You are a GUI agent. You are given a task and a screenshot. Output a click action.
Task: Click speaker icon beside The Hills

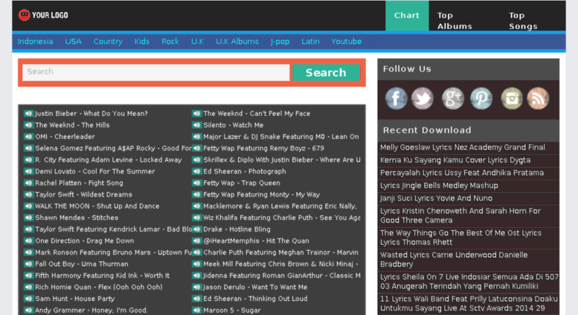pos(28,125)
